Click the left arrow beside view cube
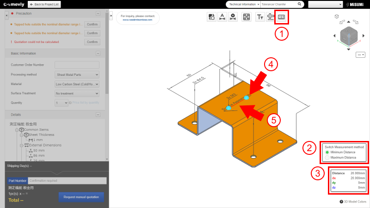The width and height of the screenshot is (370, 208). (334, 36)
